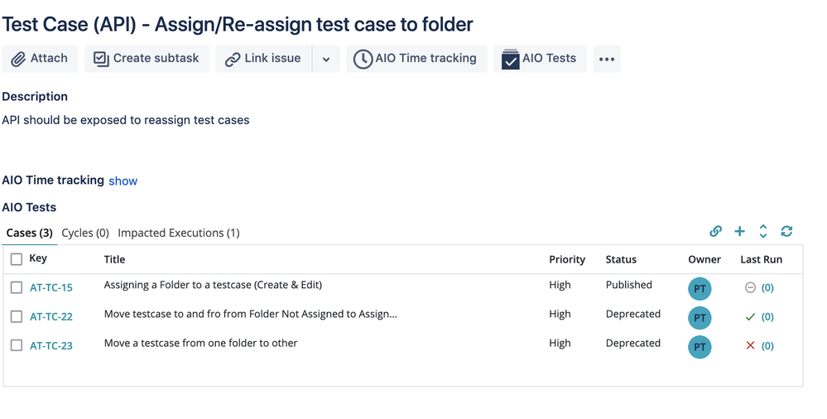This screenshot has width=827, height=419.
Task: Switch to the Cycles (0) tab
Action: click(x=85, y=233)
